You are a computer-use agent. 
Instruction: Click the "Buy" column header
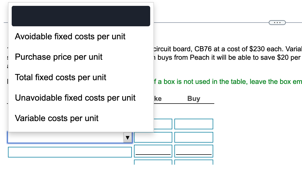click(x=194, y=99)
